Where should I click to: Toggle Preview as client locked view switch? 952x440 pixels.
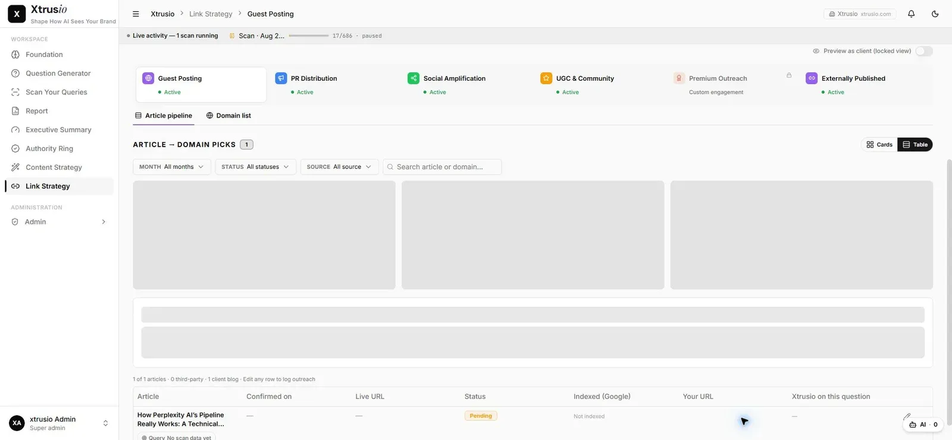pyautogui.click(x=924, y=51)
